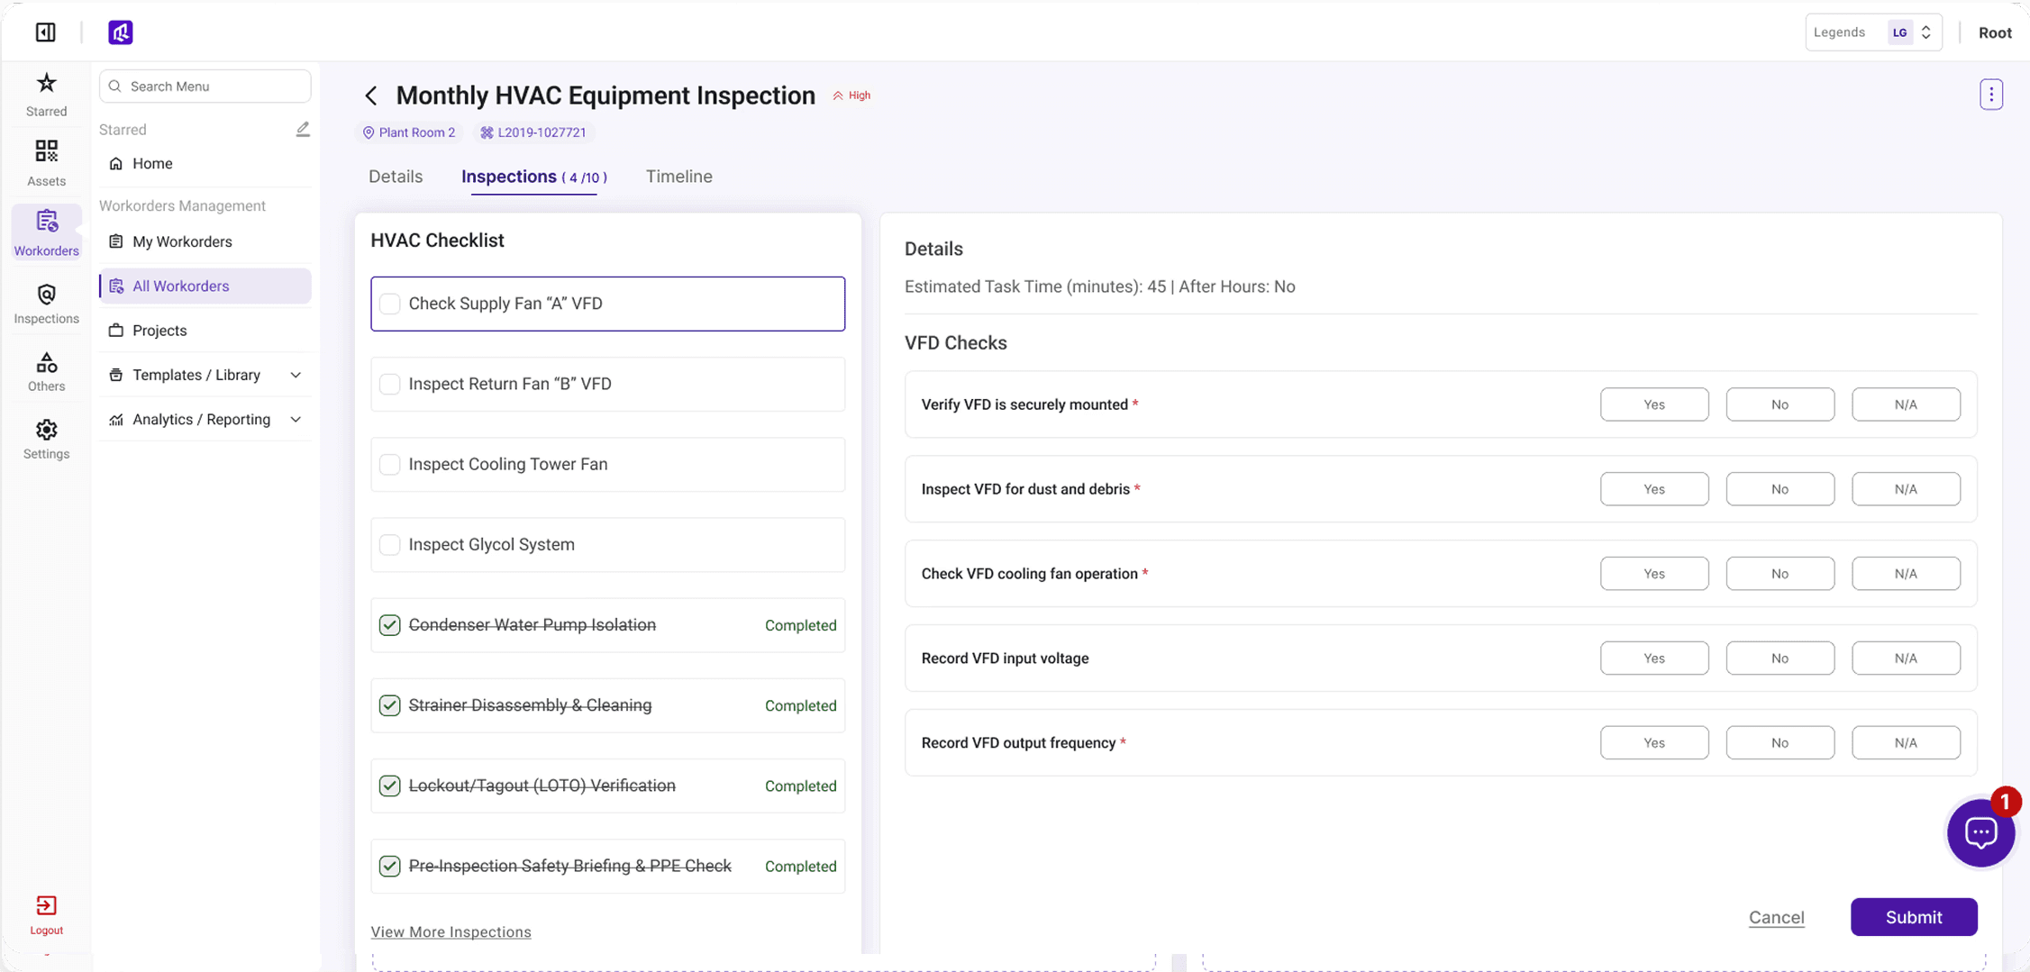Open the three-dot options menu
The width and height of the screenshot is (2030, 972).
point(1991,95)
